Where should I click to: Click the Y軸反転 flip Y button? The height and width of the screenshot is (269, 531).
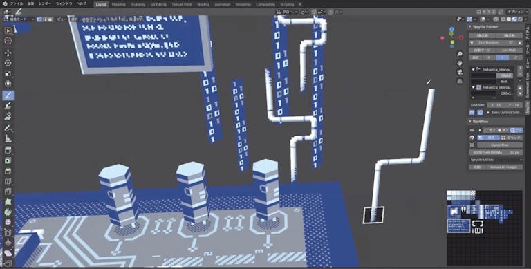(x=510, y=35)
